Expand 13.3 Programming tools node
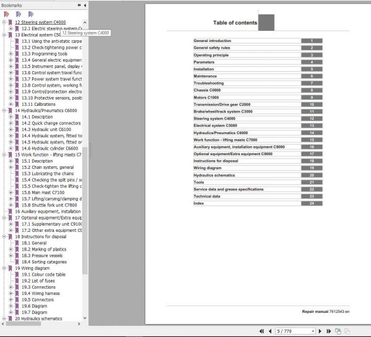The height and width of the screenshot is (337, 371). (11, 54)
